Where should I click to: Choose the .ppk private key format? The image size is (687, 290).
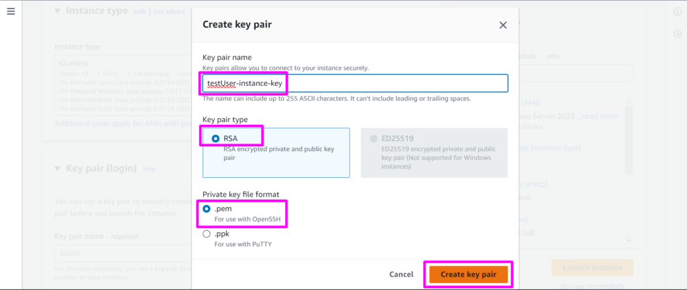click(x=207, y=234)
